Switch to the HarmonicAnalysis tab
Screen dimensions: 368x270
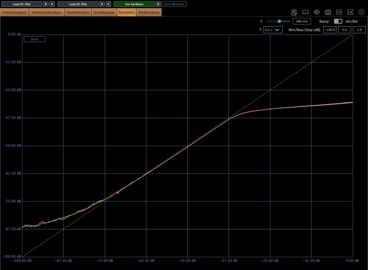pos(47,13)
